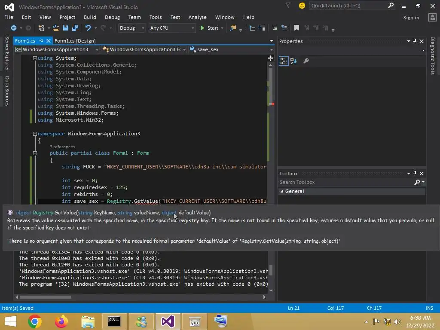Open the Data Sources side tab
The image size is (440, 330).
coord(7,91)
